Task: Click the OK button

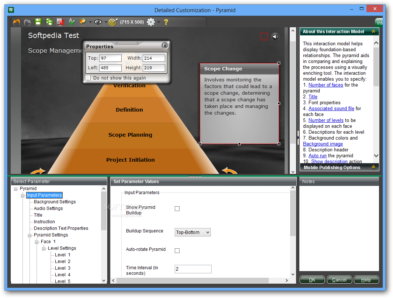Action: click(312, 280)
